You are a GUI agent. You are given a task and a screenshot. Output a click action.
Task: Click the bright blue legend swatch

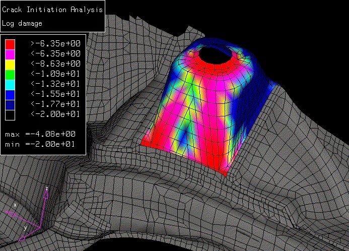pos(10,95)
